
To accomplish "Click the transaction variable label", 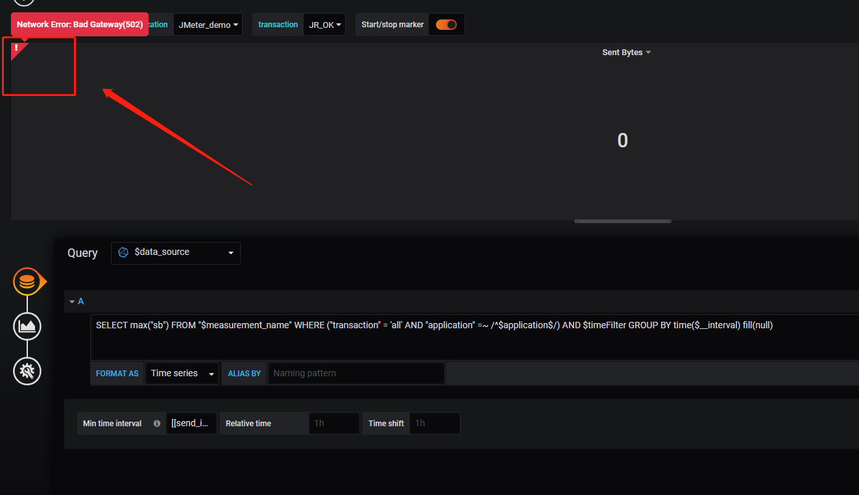I will click(278, 25).
